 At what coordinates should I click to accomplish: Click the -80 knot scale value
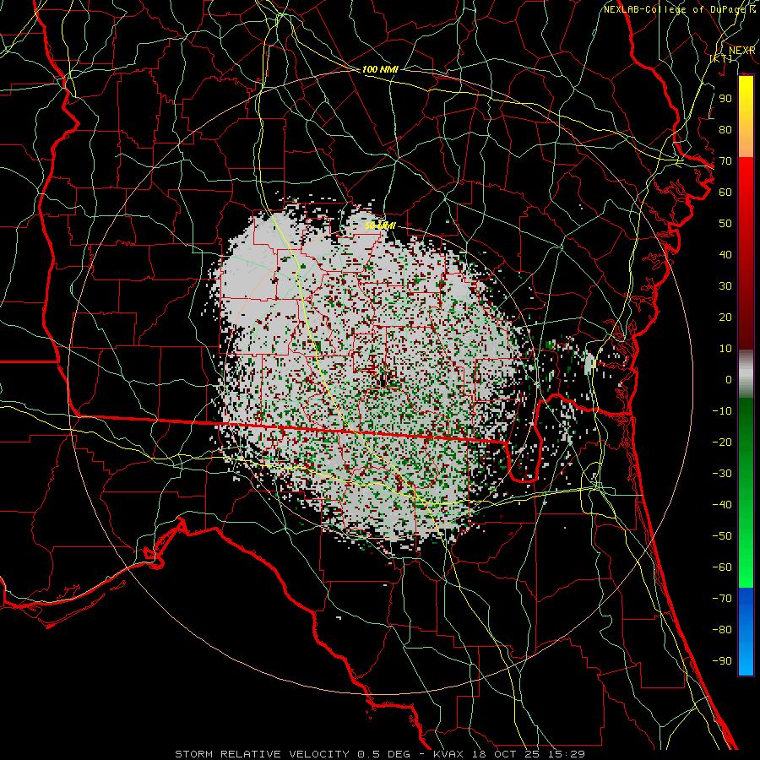point(722,630)
